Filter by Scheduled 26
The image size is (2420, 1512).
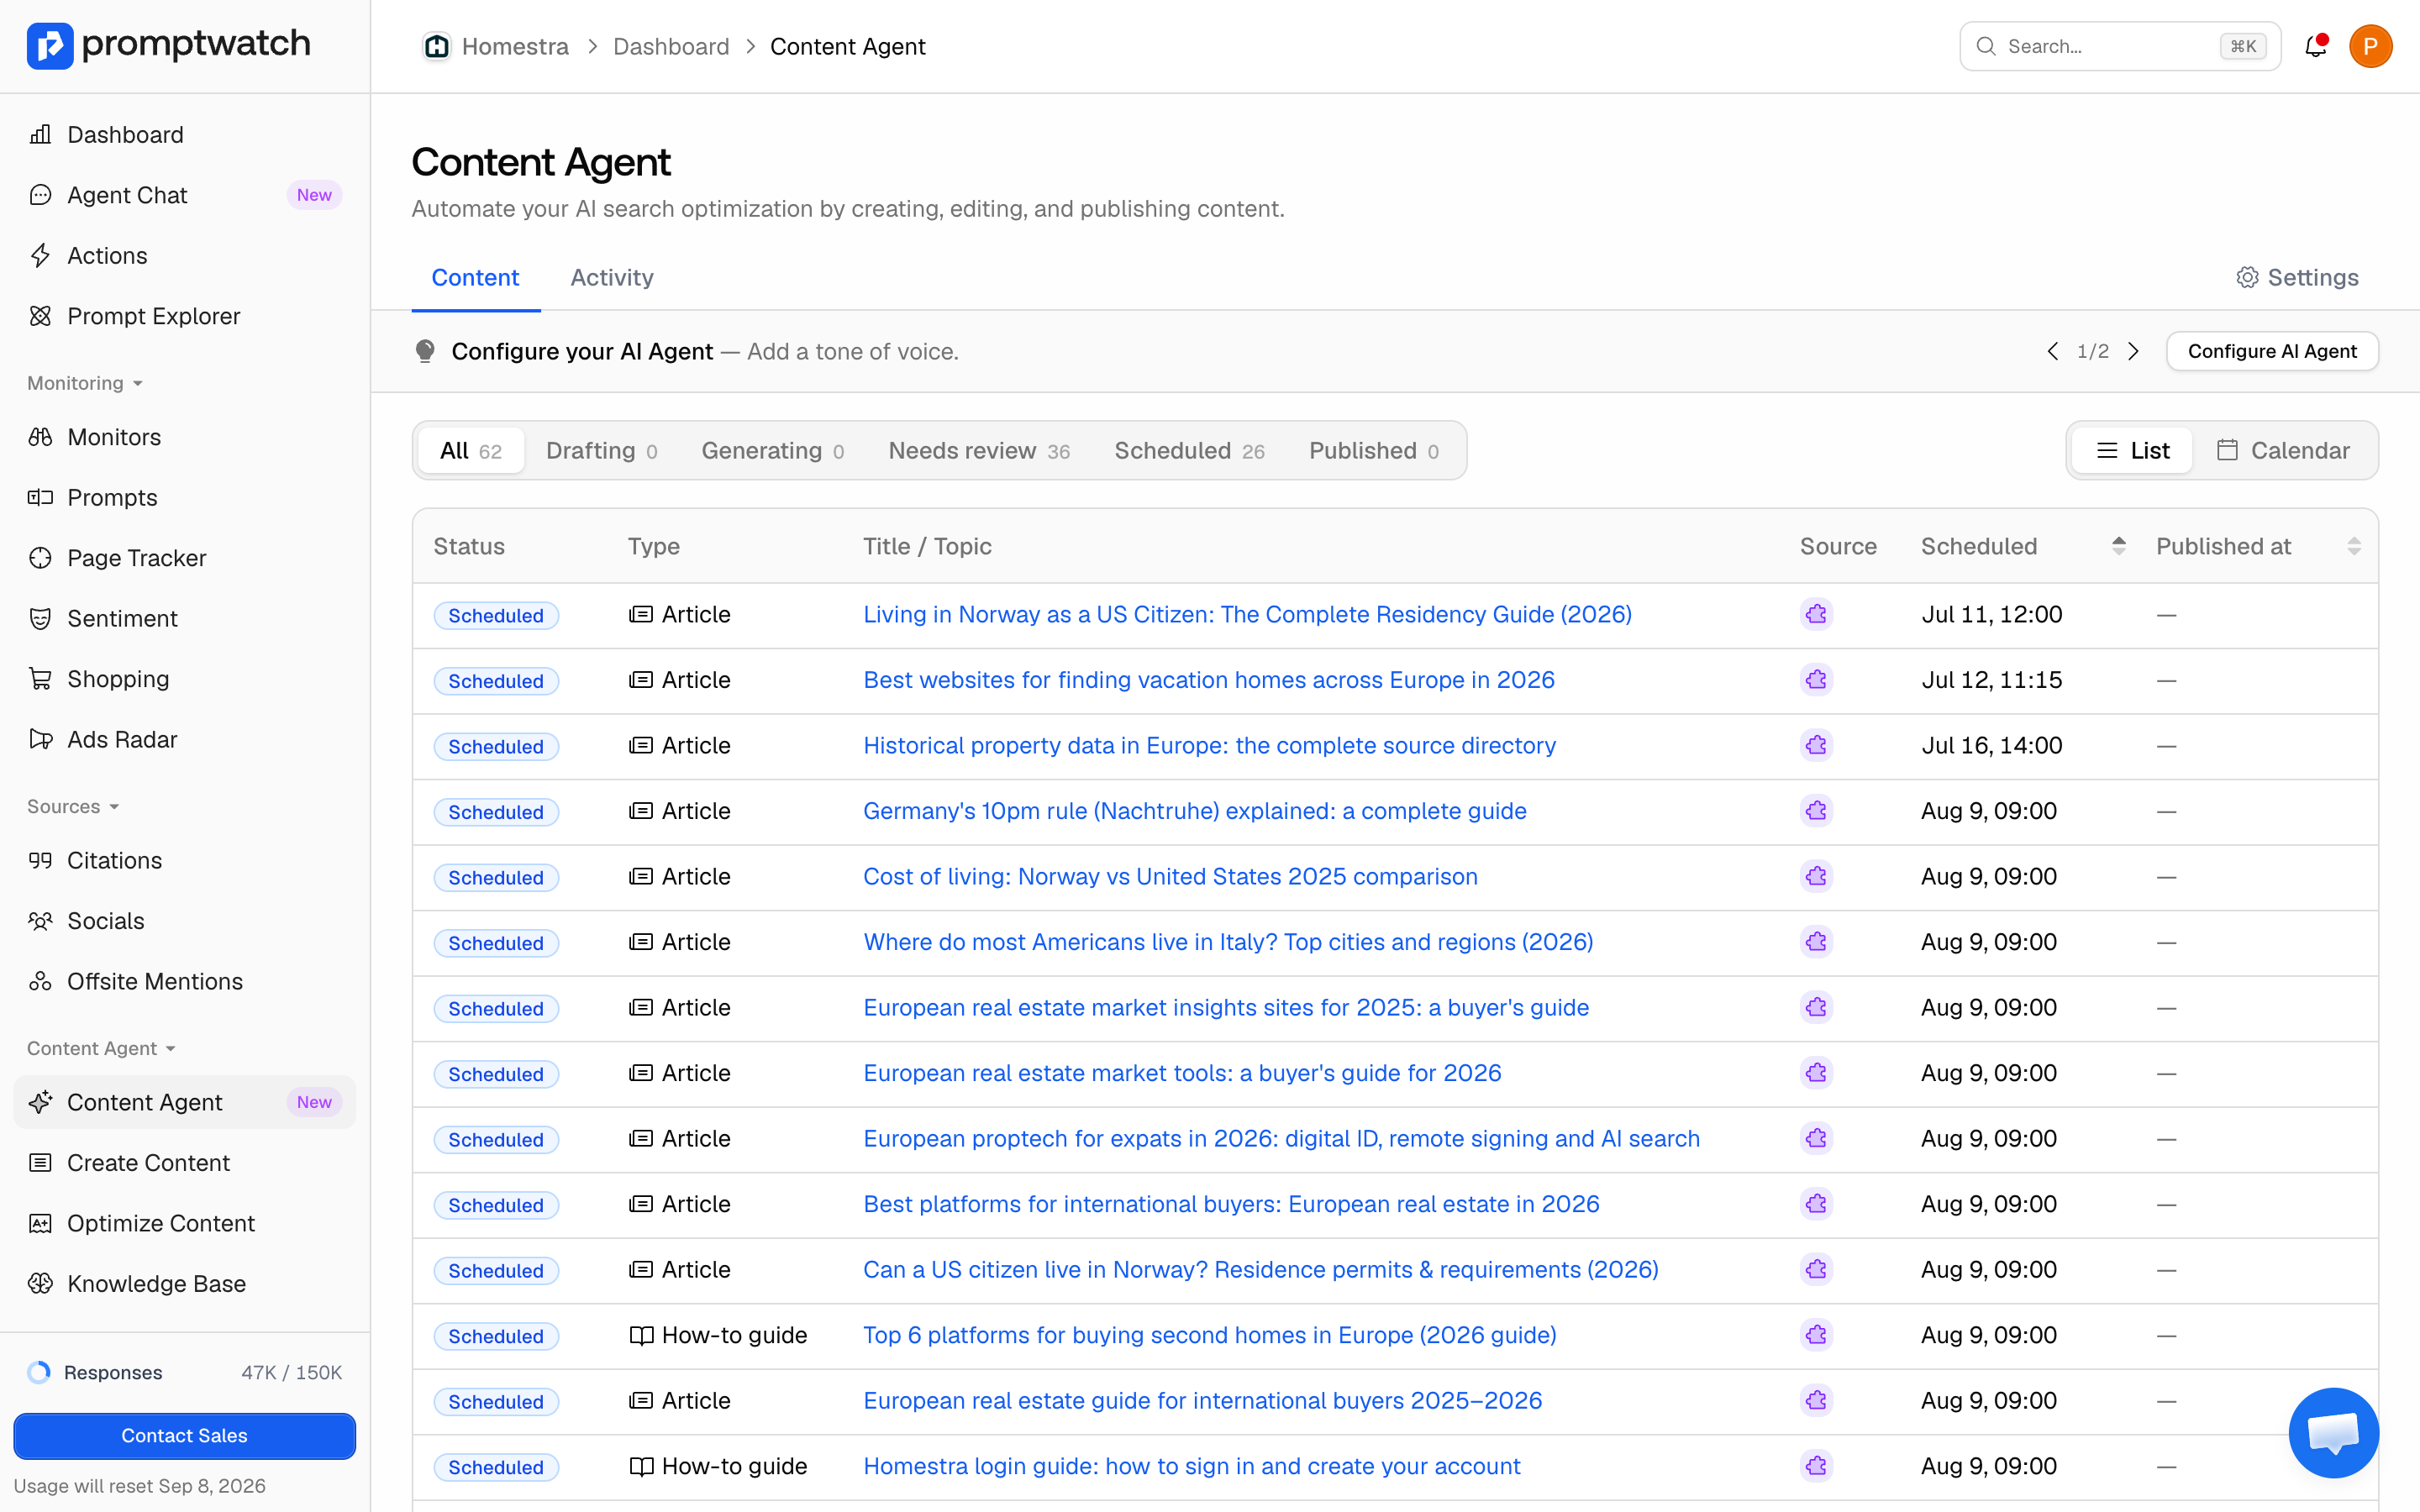(x=1189, y=450)
